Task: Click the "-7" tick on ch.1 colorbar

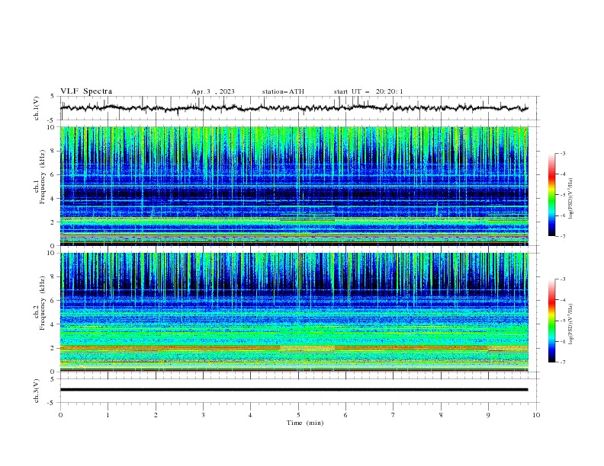Action: pos(562,236)
